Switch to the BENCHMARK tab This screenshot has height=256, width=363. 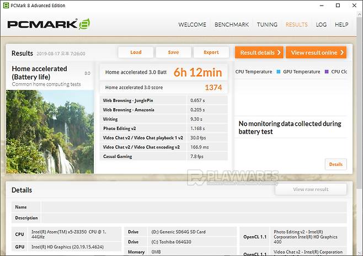point(231,25)
